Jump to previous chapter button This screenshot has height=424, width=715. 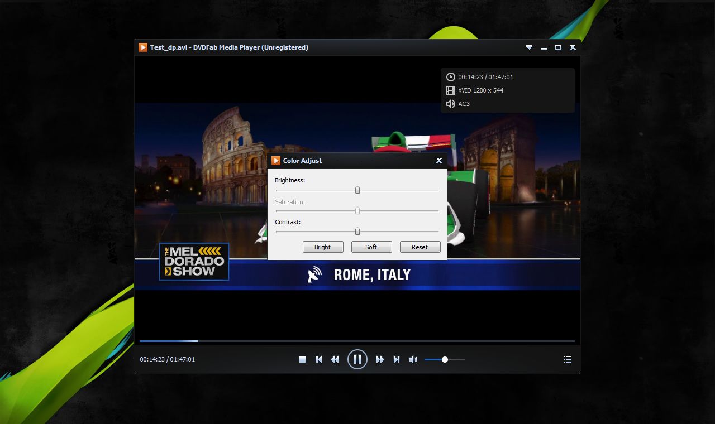click(x=319, y=359)
